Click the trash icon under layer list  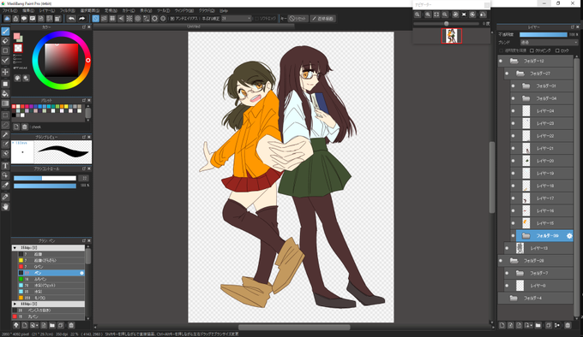point(568,325)
